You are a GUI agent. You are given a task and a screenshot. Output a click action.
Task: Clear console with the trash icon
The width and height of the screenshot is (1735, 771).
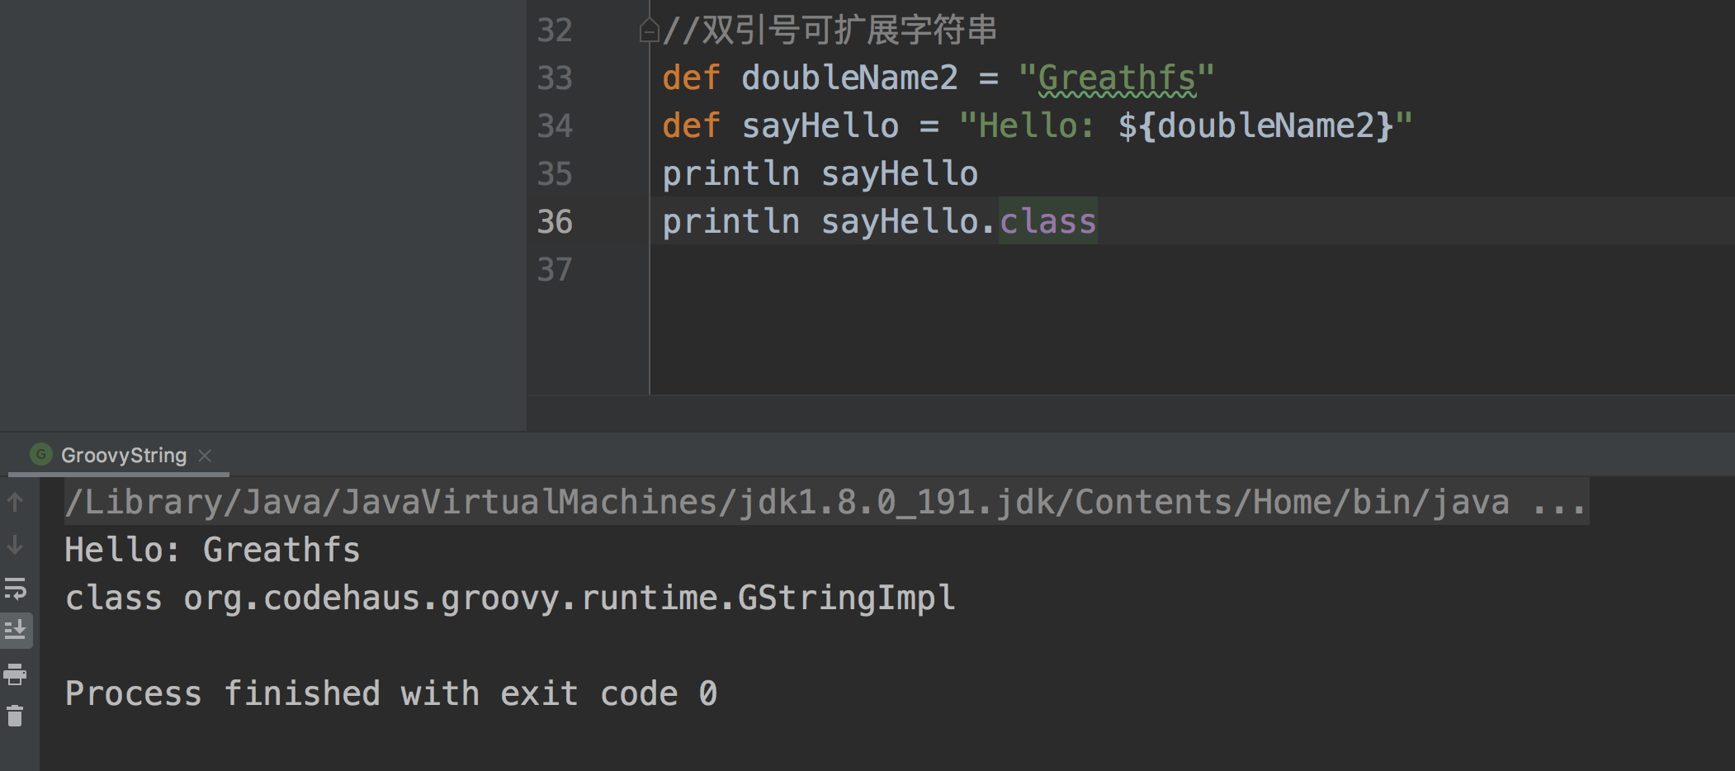tap(15, 716)
